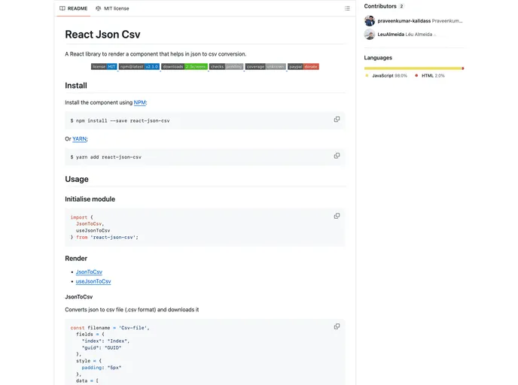
Task: Click the paypal donate badge
Action: click(303, 67)
